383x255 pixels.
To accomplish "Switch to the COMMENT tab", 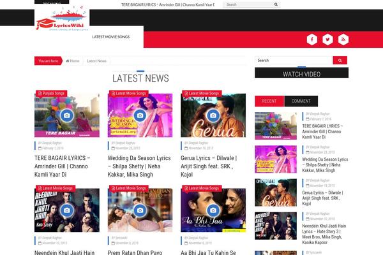I will click(301, 101).
